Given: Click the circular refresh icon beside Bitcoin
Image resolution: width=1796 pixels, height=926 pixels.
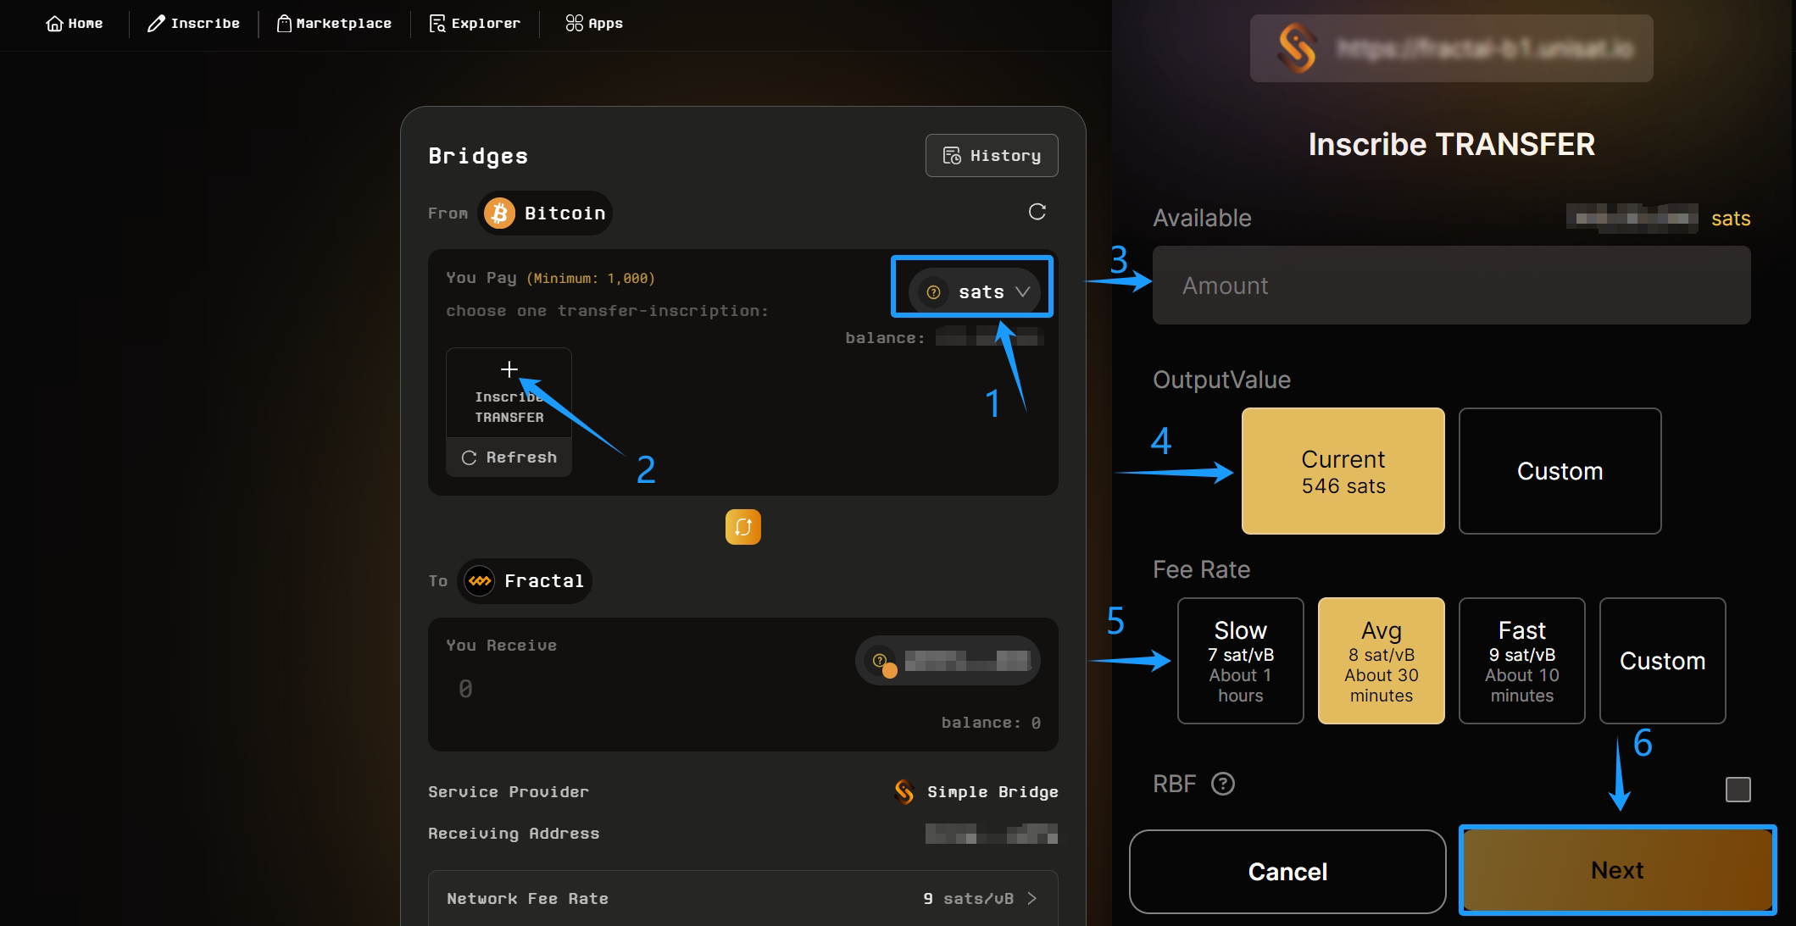Looking at the screenshot, I should pyautogui.click(x=1037, y=212).
